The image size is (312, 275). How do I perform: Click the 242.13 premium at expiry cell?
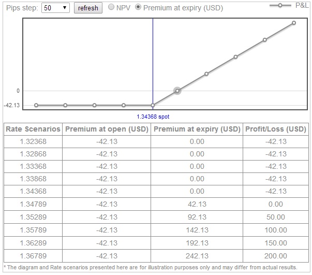pyautogui.click(x=197, y=255)
